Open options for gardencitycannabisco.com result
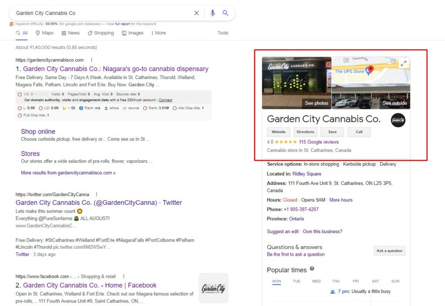This screenshot has width=445, height=306. coord(91,60)
